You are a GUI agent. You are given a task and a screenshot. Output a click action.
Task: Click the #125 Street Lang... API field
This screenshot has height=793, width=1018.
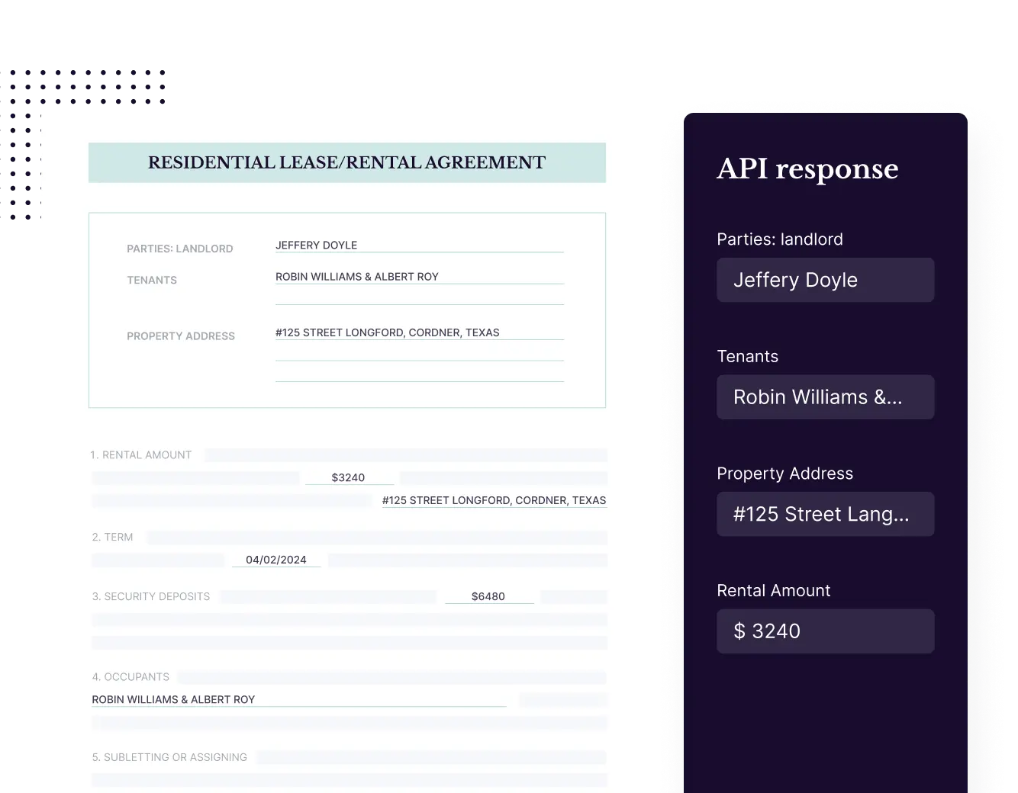point(825,514)
